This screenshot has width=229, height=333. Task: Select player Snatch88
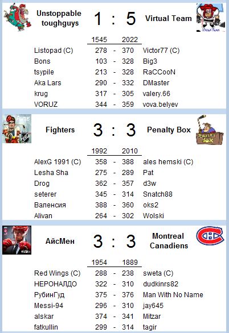coord(157,194)
